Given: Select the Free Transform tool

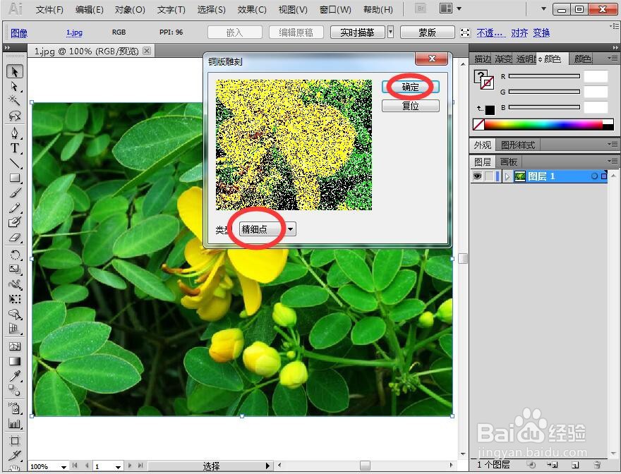Looking at the screenshot, I should (15, 299).
